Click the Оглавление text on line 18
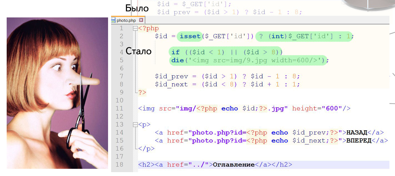Viewport: 395px width, 176px height. click(234, 165)
